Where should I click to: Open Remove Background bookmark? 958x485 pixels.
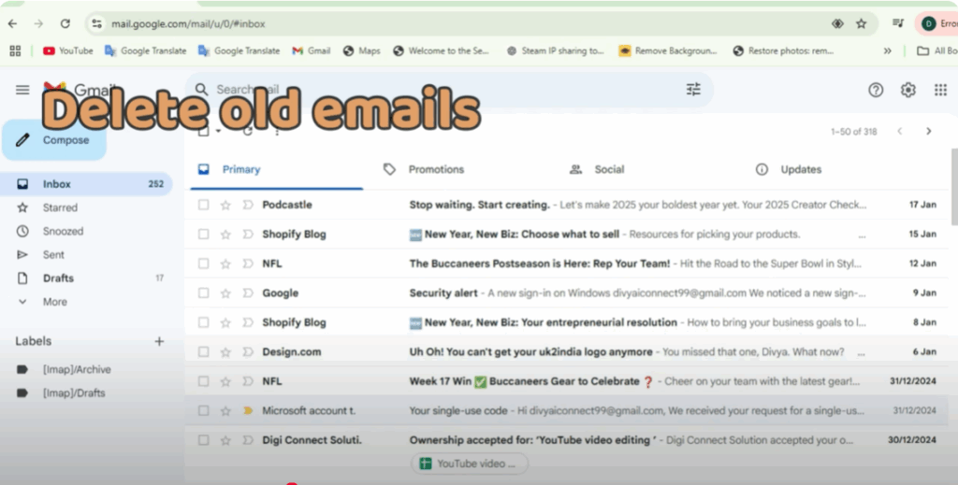point(668,50)
